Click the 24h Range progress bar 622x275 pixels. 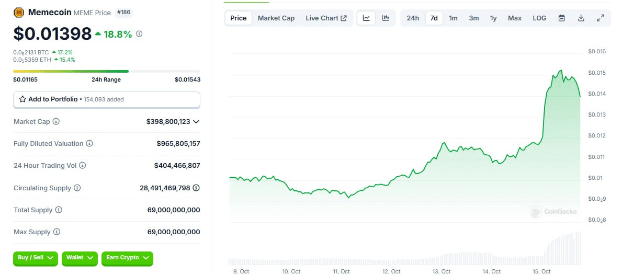click(107, 71)
